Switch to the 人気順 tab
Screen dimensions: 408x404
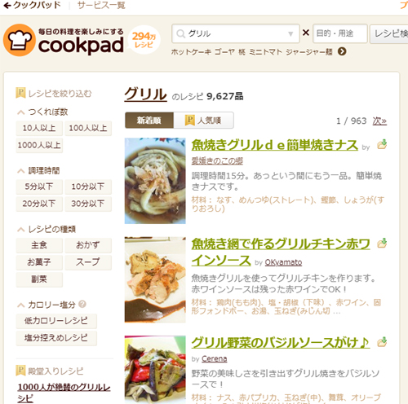click(203, 120)
